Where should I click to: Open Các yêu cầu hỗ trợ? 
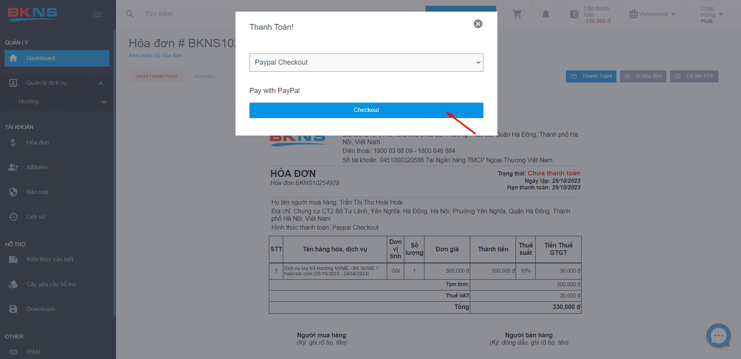pyautogui.click(x=51, y=284)
